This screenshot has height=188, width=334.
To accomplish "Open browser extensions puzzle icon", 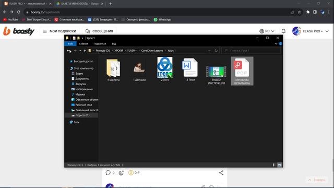I will coord(308,12).
